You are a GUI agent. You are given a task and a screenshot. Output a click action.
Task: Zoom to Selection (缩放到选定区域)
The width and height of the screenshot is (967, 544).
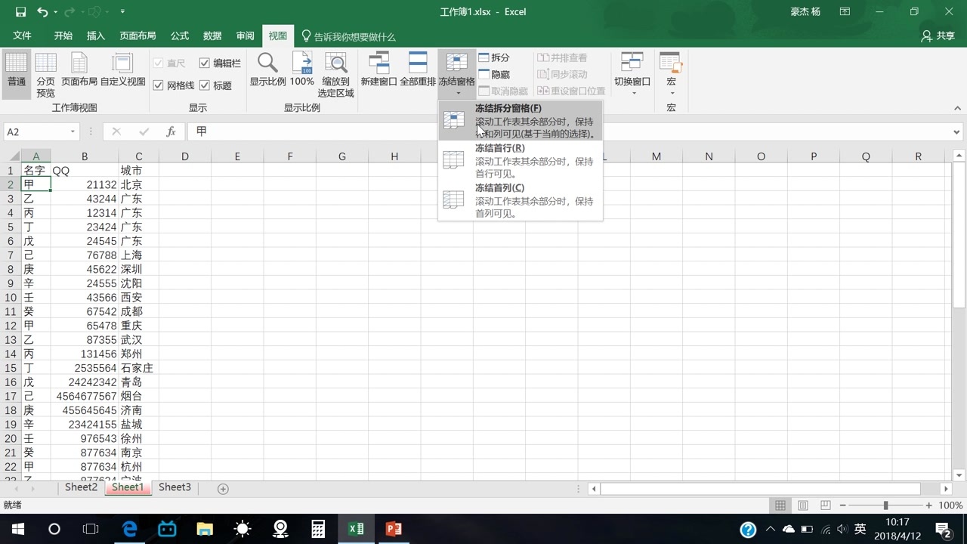pyautogui.click(x=335, y=74)
